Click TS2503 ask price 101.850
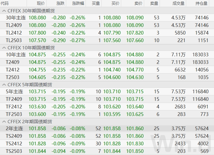Image resolution: width=214 pixels, height=155 pixels. (135, 151)
